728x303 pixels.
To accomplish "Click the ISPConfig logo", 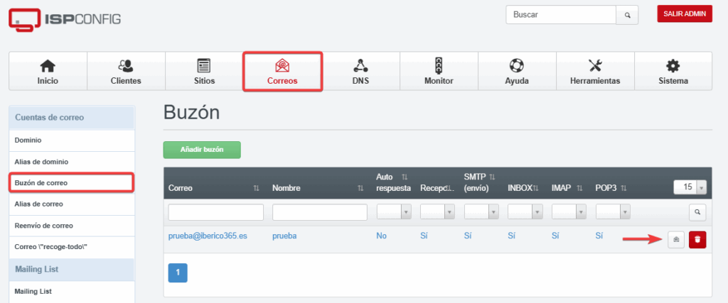I will 65,20.
